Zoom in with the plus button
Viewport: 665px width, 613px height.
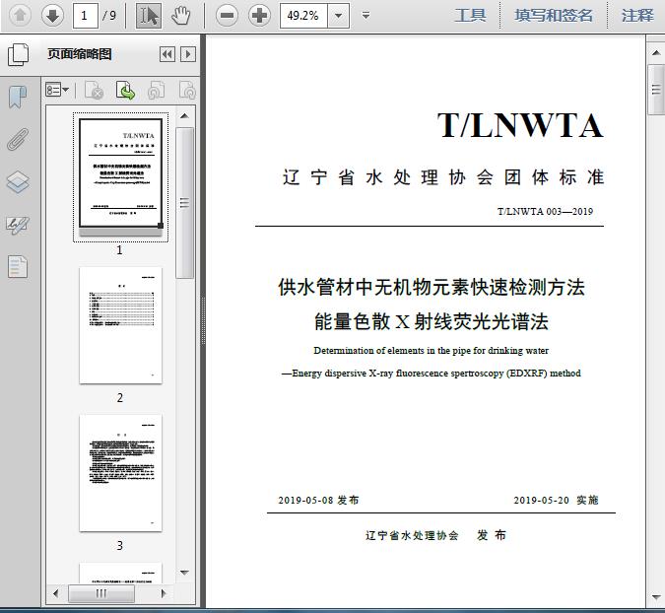point(259,16)
